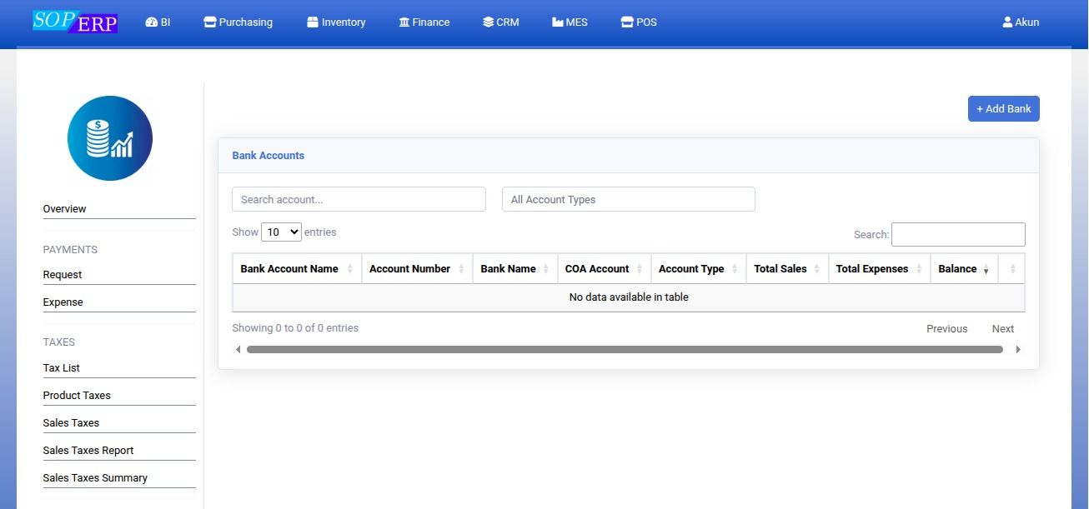Go to Overview in sidebar
This screenshot has height=509, width=1089.
coord(65,209)
